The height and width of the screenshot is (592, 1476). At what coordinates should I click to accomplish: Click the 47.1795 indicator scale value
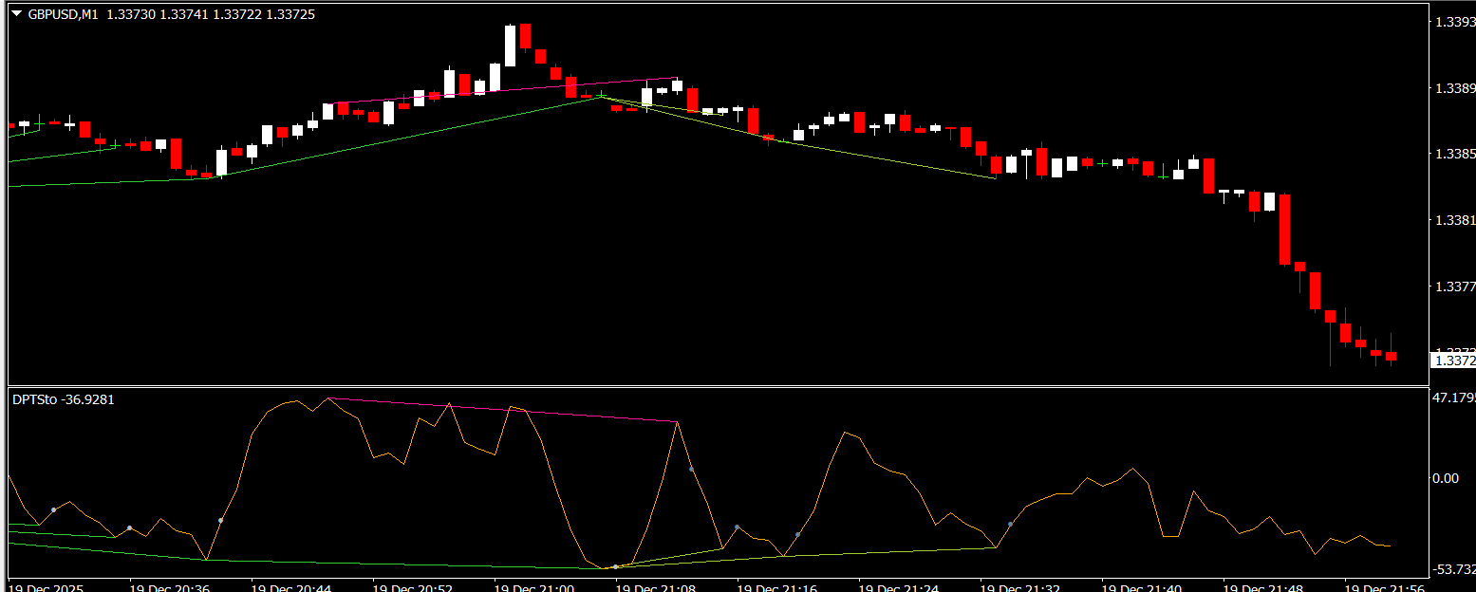[1453, 398]
